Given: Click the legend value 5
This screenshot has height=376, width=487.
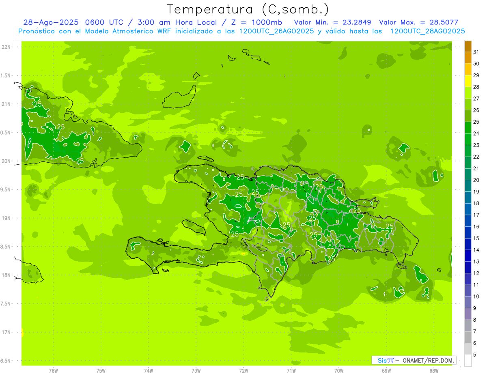Looking at the screenshot, I should (x=475, y=355).
